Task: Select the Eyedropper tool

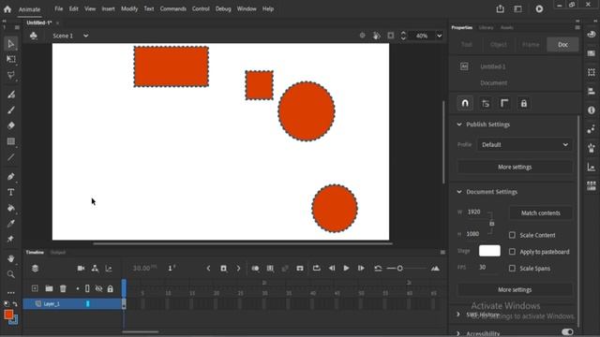Action: tap(10, 224)
